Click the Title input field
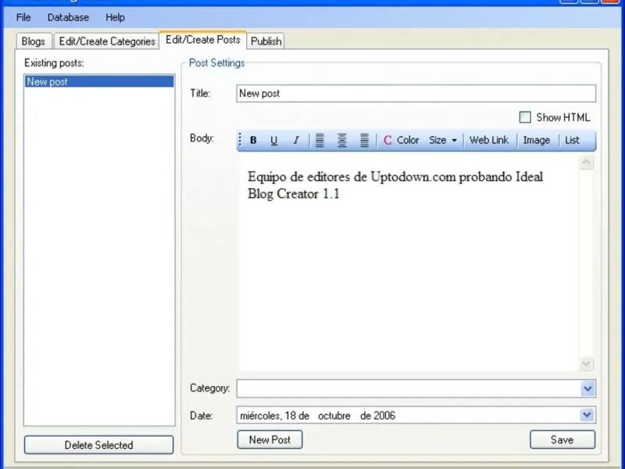This screenshot has height=469, width=625. [416, 93]
